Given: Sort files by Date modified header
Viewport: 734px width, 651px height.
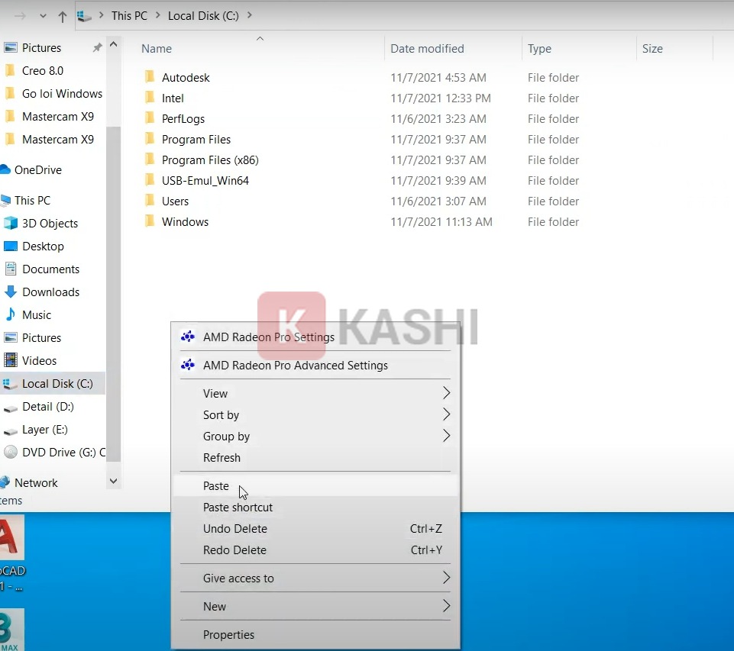Looking at the screenshot, I should (x=426, y=48).
